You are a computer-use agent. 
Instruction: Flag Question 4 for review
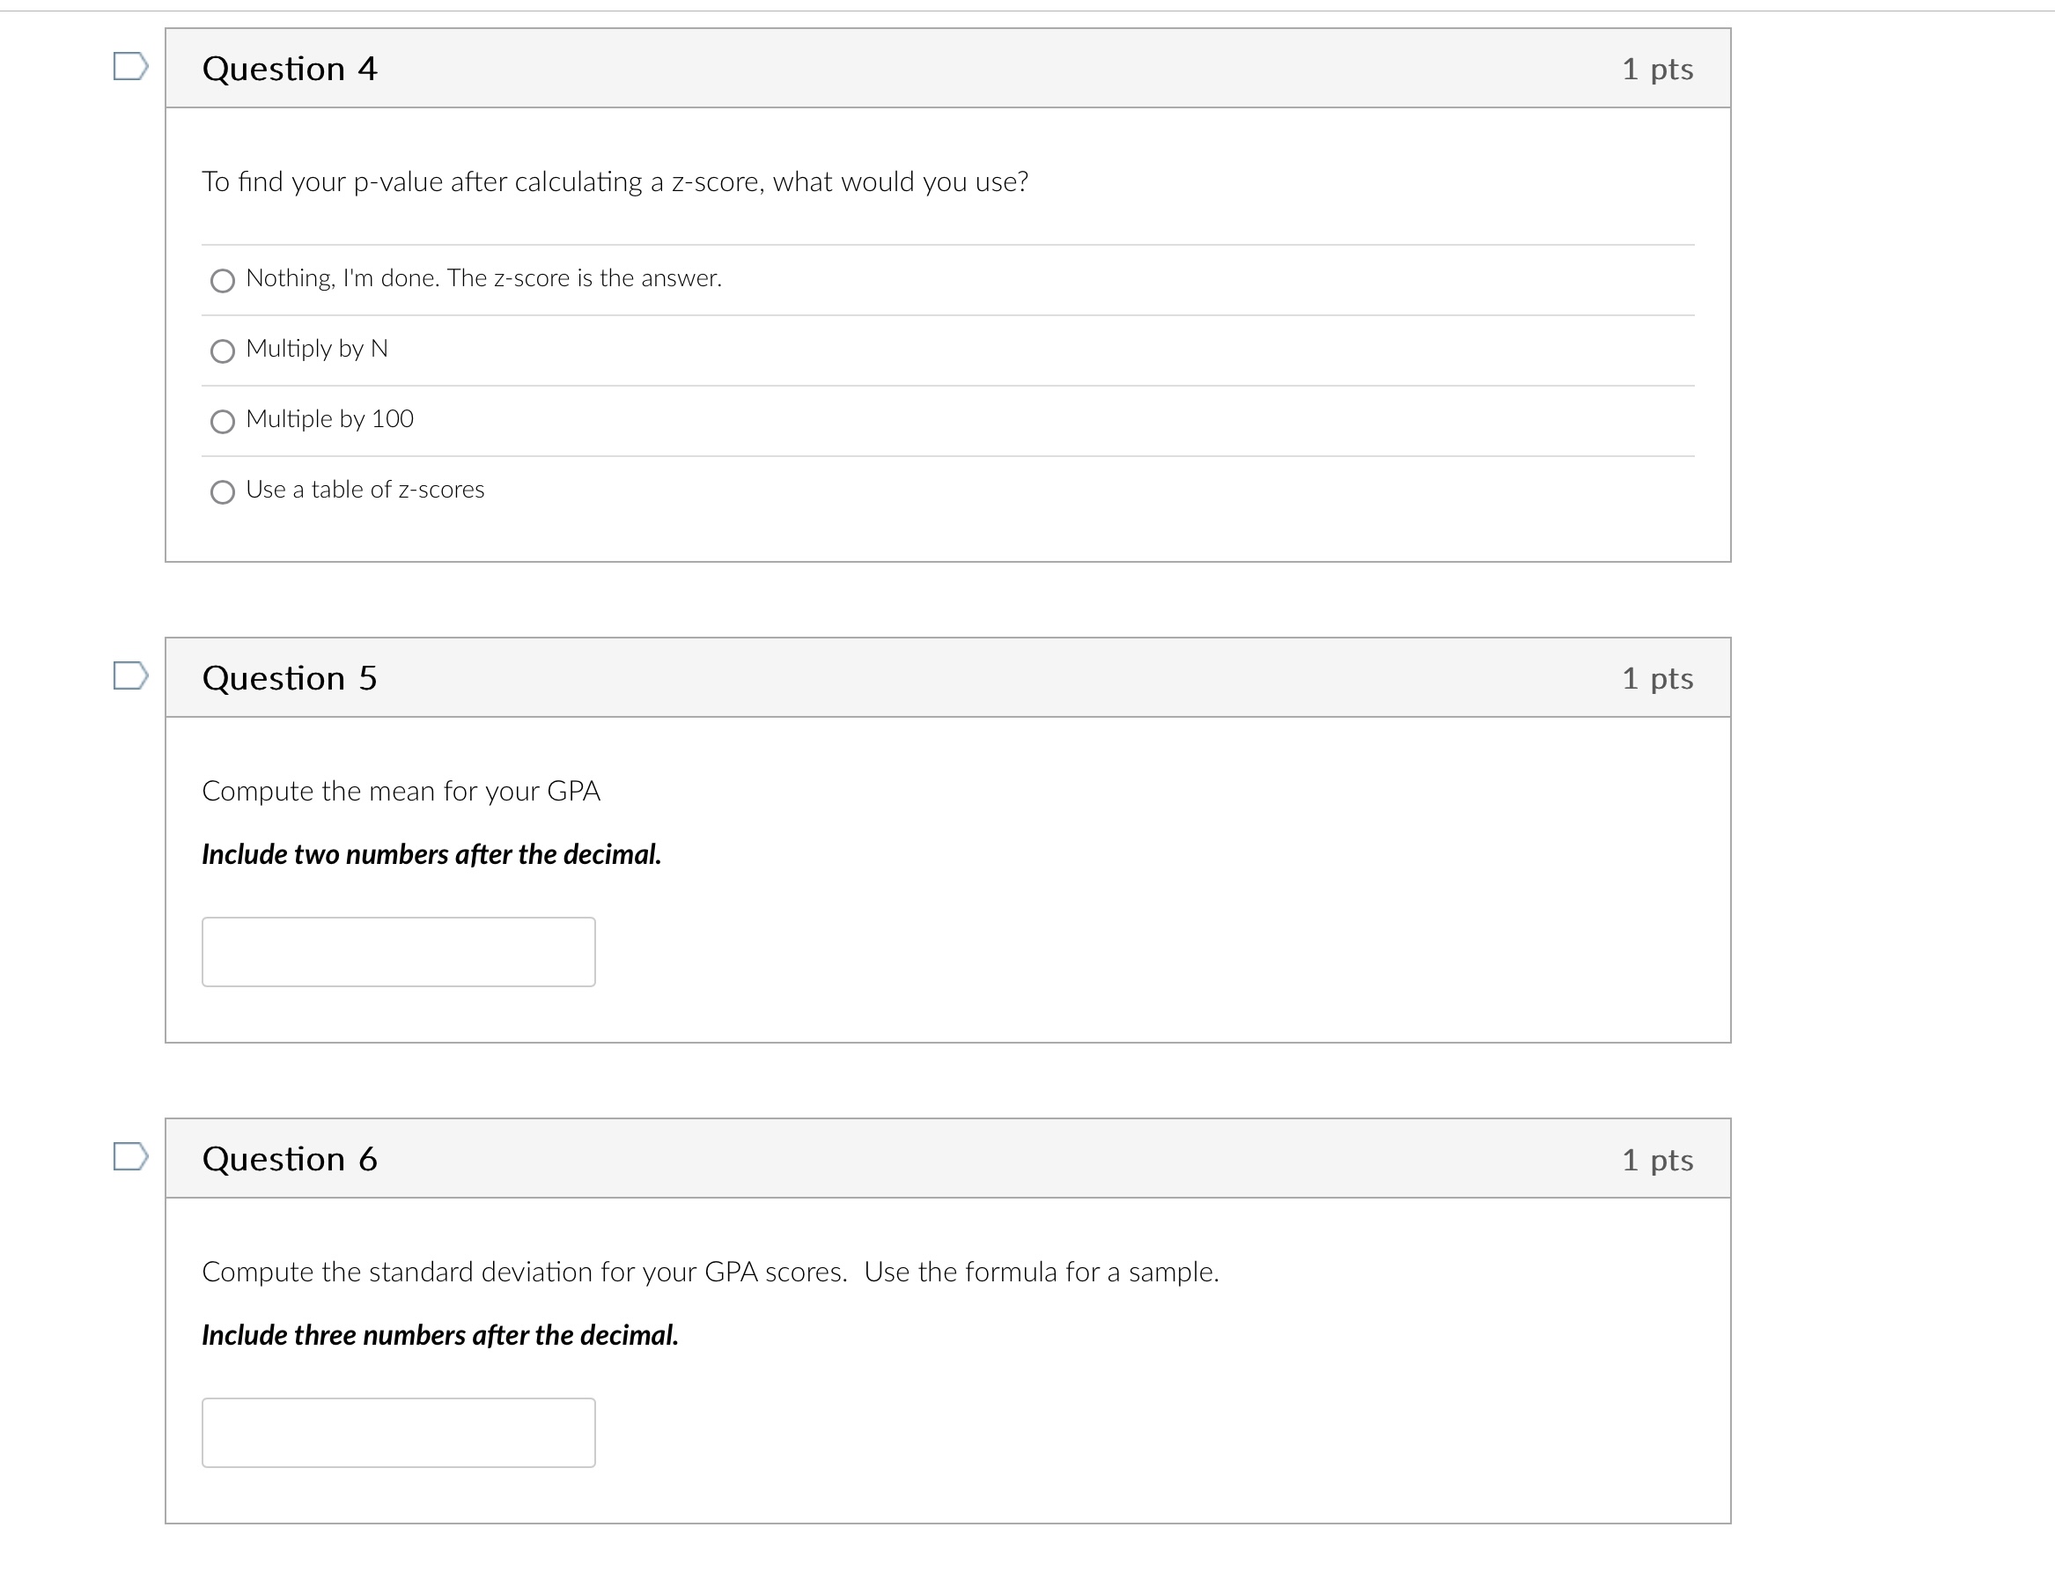[129, 67]
